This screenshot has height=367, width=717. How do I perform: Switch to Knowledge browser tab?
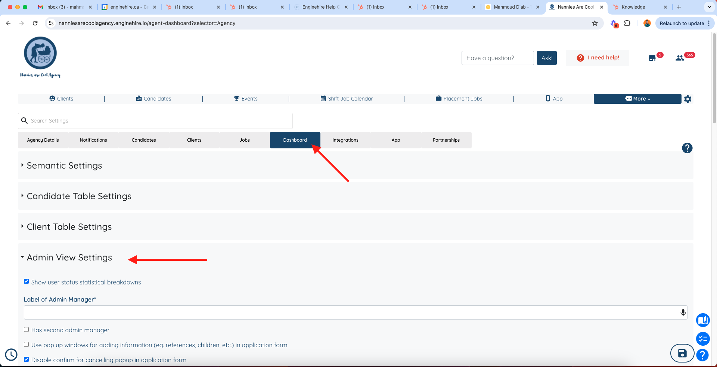(640, 7)
